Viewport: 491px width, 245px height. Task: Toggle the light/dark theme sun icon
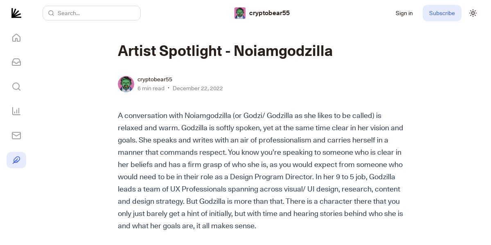click(473, 13)
